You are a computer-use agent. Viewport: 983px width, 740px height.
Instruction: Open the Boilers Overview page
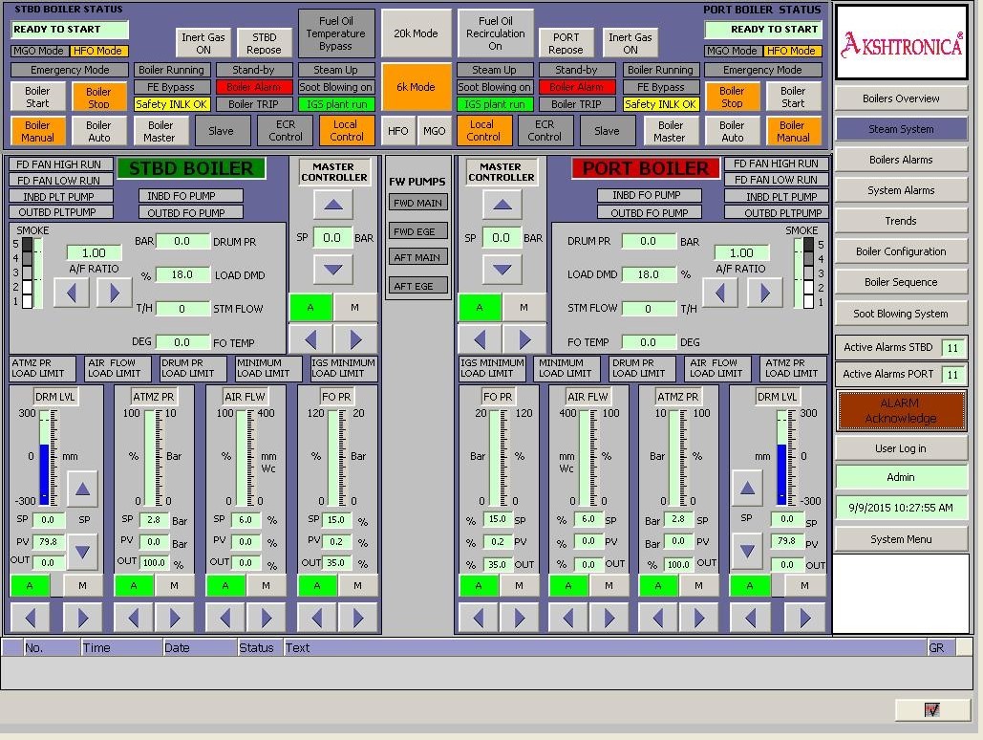pos(901,98)
